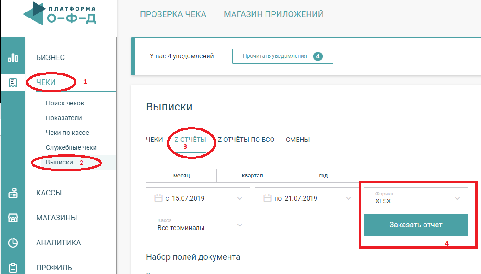The width and height of the screenshot is (481, 274).
Task: Go to МАГАЗИН ПРИЛОЖЕНИЙ
Action: point(273,14)
